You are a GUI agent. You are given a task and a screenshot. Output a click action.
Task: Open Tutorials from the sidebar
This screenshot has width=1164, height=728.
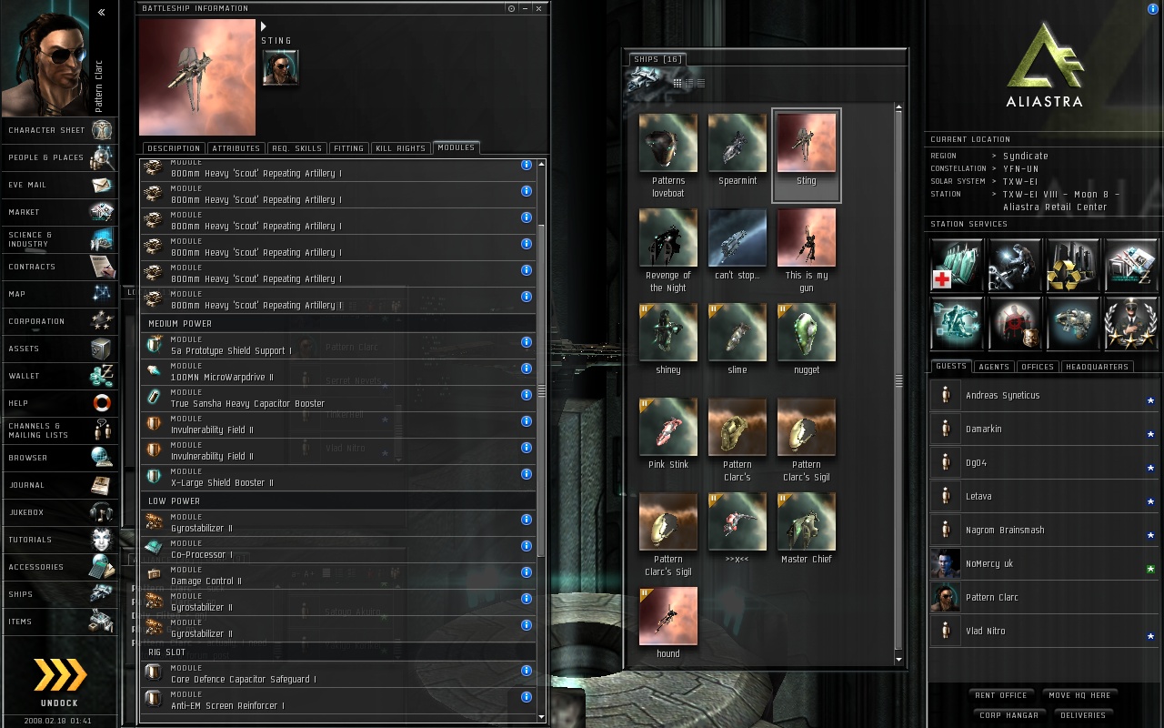click(x=59, y=540)
